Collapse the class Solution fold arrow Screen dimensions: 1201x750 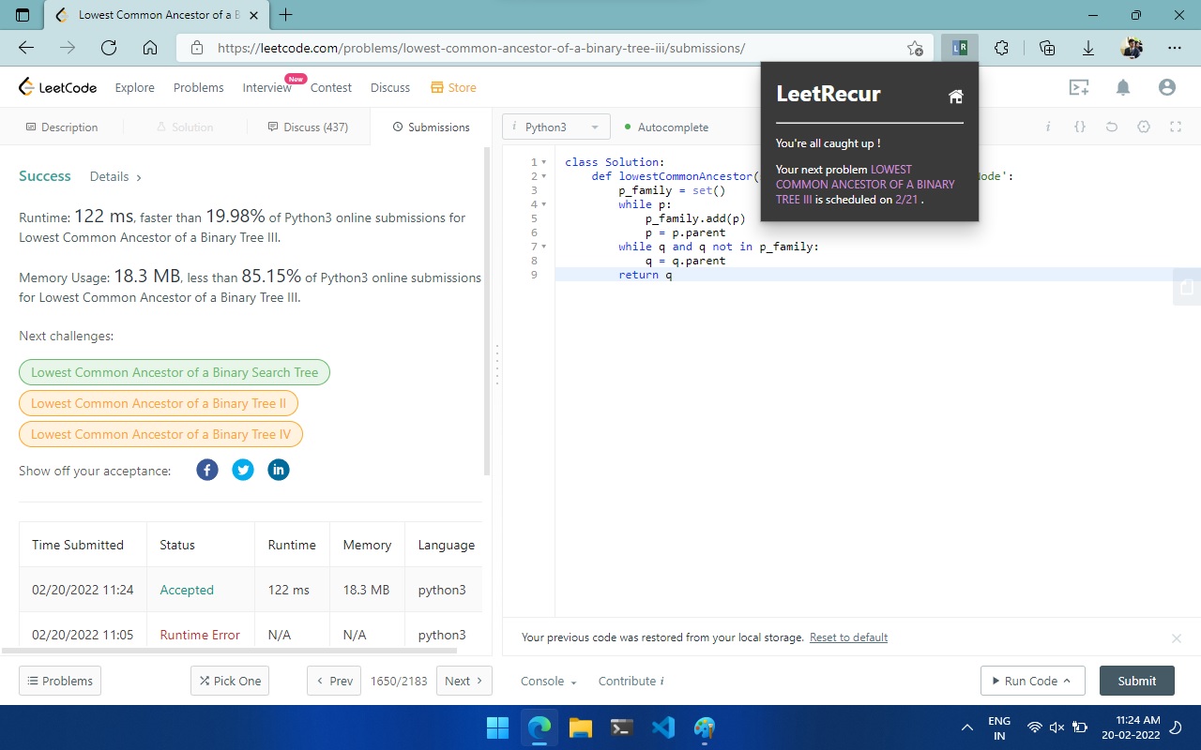[544, 162]
